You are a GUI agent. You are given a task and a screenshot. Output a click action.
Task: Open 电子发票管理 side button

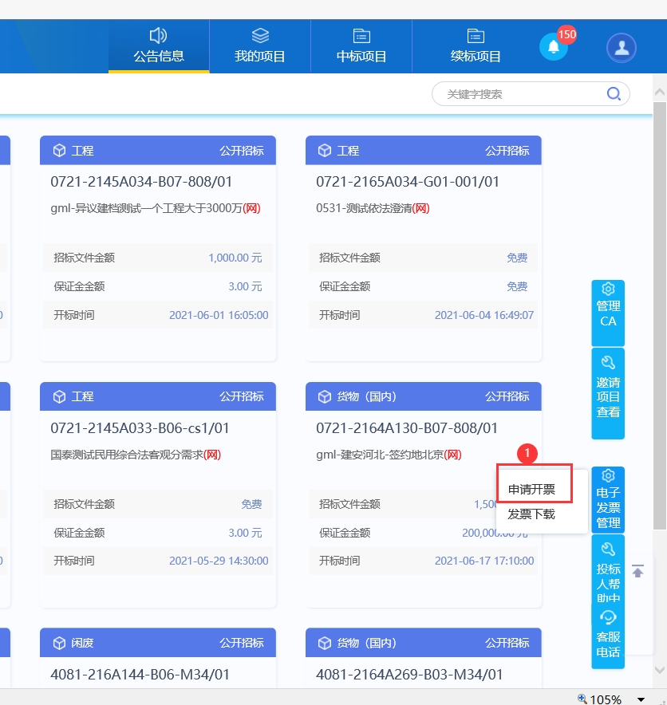point(608,499)
